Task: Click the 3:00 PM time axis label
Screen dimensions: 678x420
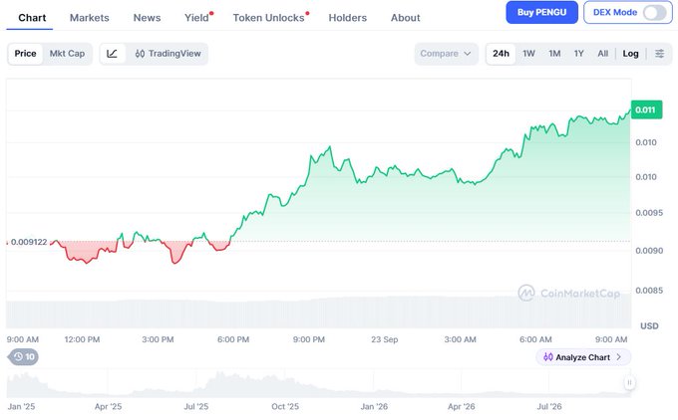Action: pos(158,339)
